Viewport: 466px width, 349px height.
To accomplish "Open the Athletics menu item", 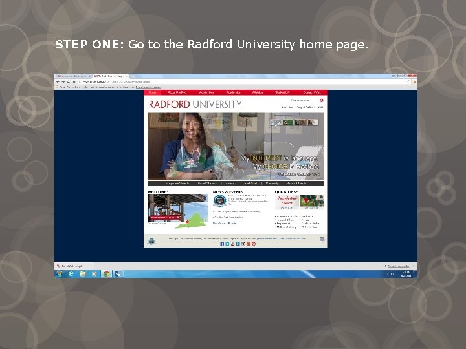I will 258,92.
